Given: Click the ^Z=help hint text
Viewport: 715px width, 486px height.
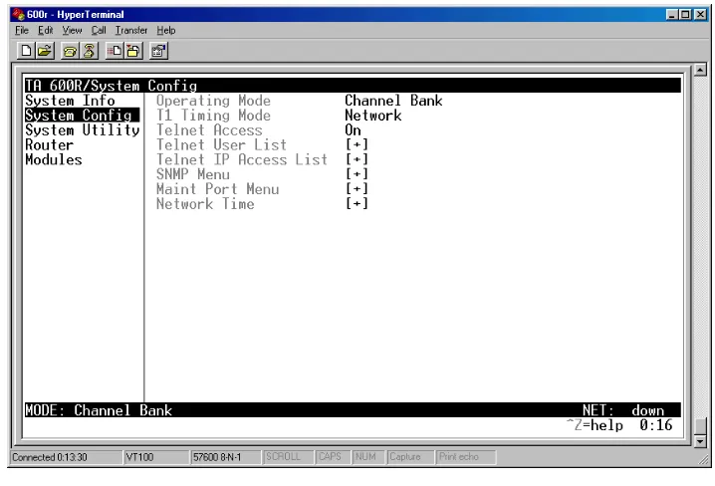Looking at the screenshot, I should click(595, 425).
